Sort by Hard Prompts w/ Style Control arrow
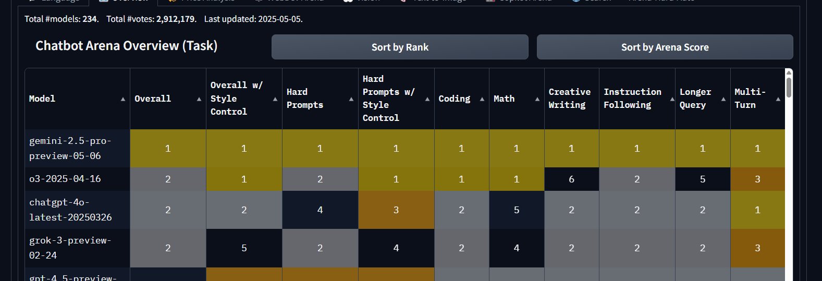The image size is (822, 281). [427, 99]
